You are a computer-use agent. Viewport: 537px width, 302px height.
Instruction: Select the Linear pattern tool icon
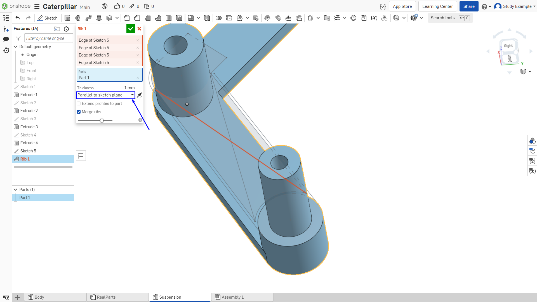(191, 18)
